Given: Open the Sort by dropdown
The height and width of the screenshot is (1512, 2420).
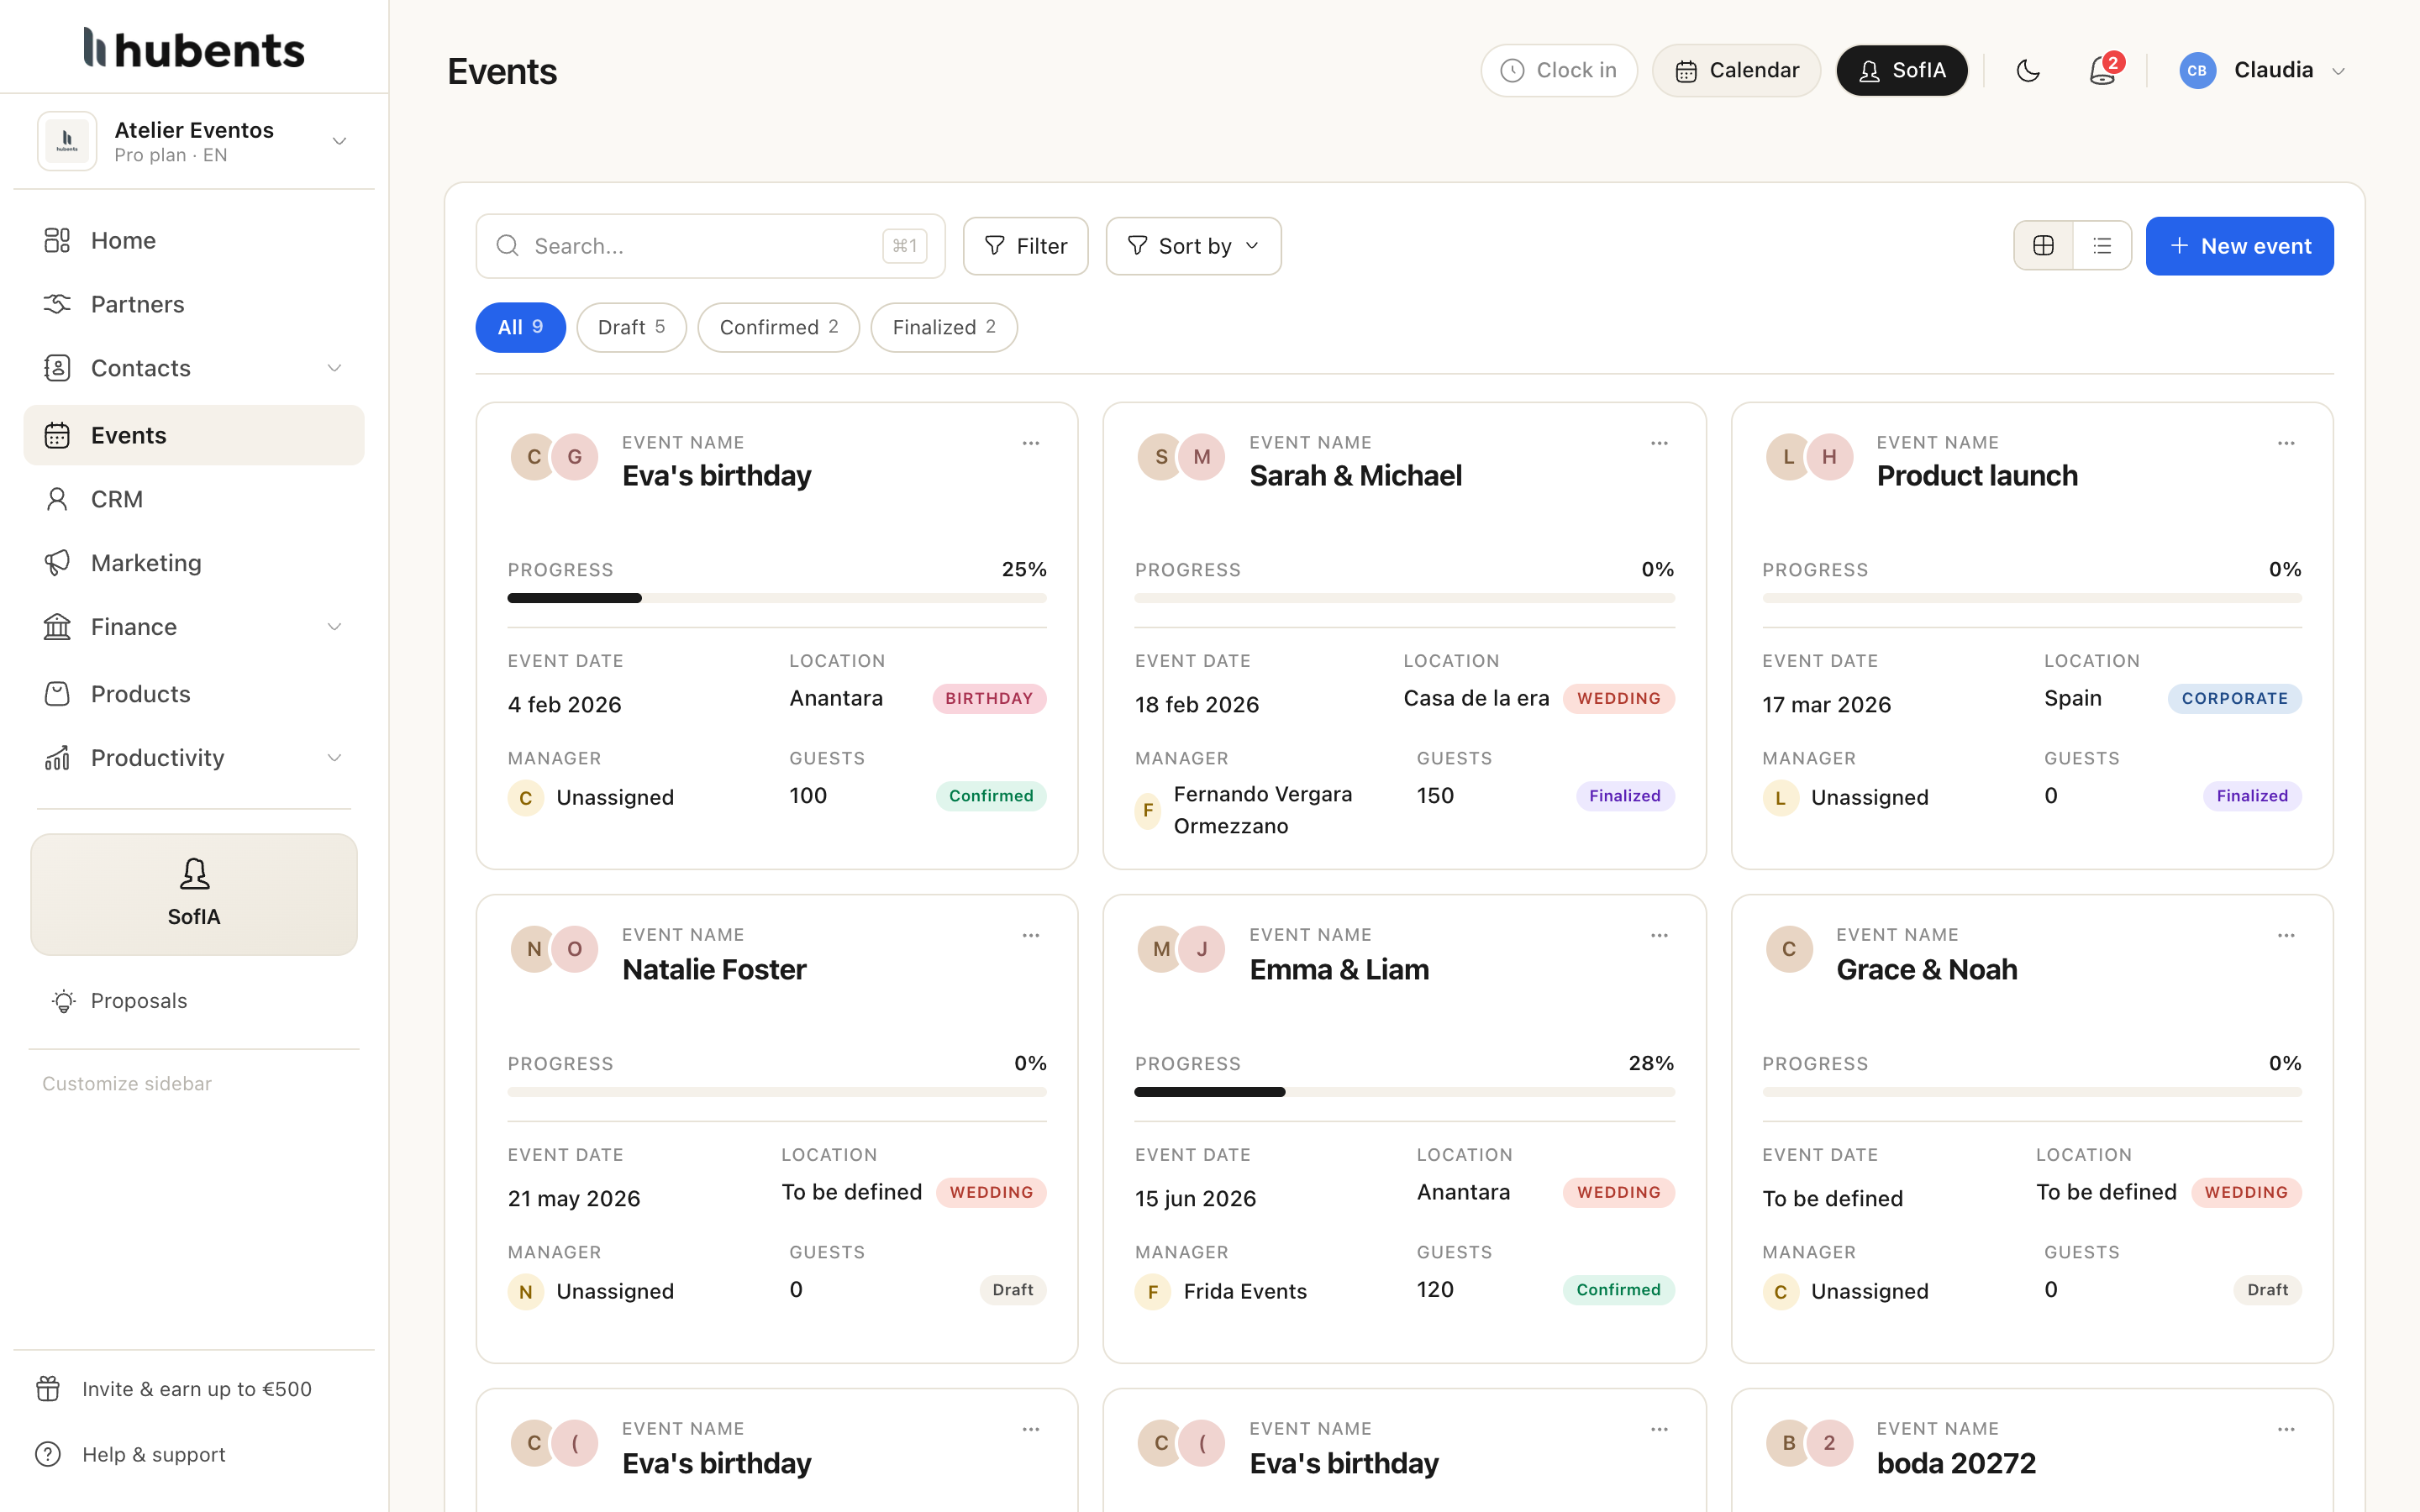Looking at the screenshot, I should click(x=1193, y=246).
